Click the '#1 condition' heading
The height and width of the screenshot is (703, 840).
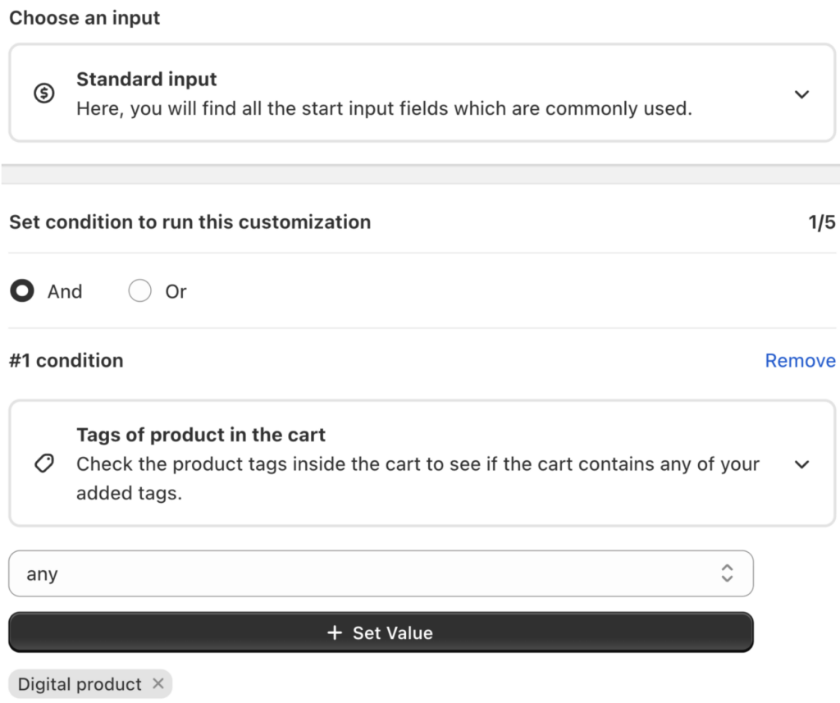66,361
